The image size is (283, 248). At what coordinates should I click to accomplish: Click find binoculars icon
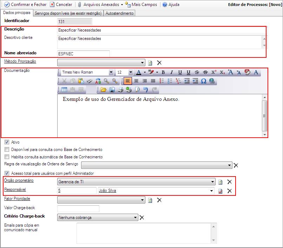(90, 81)
